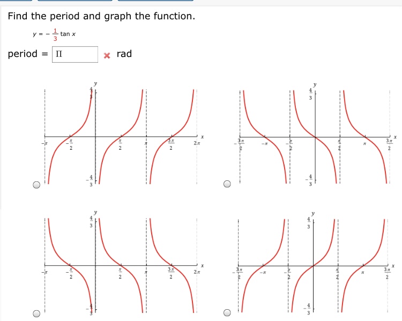Click the red 1/3 fraction in the equation
This screenshot has height=321, width=402.
coord(55,35)
